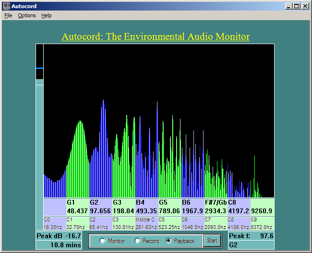Click the tallest blue spectrum peak near G2
Image resolution: width=312 pixels, height=253 pixels.
103,149
